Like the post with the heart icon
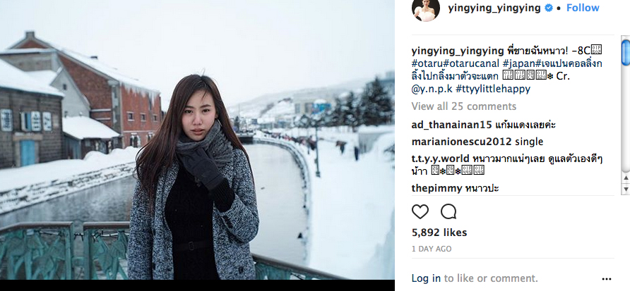Viewport: 630px width, 291px height. point(420,211)
